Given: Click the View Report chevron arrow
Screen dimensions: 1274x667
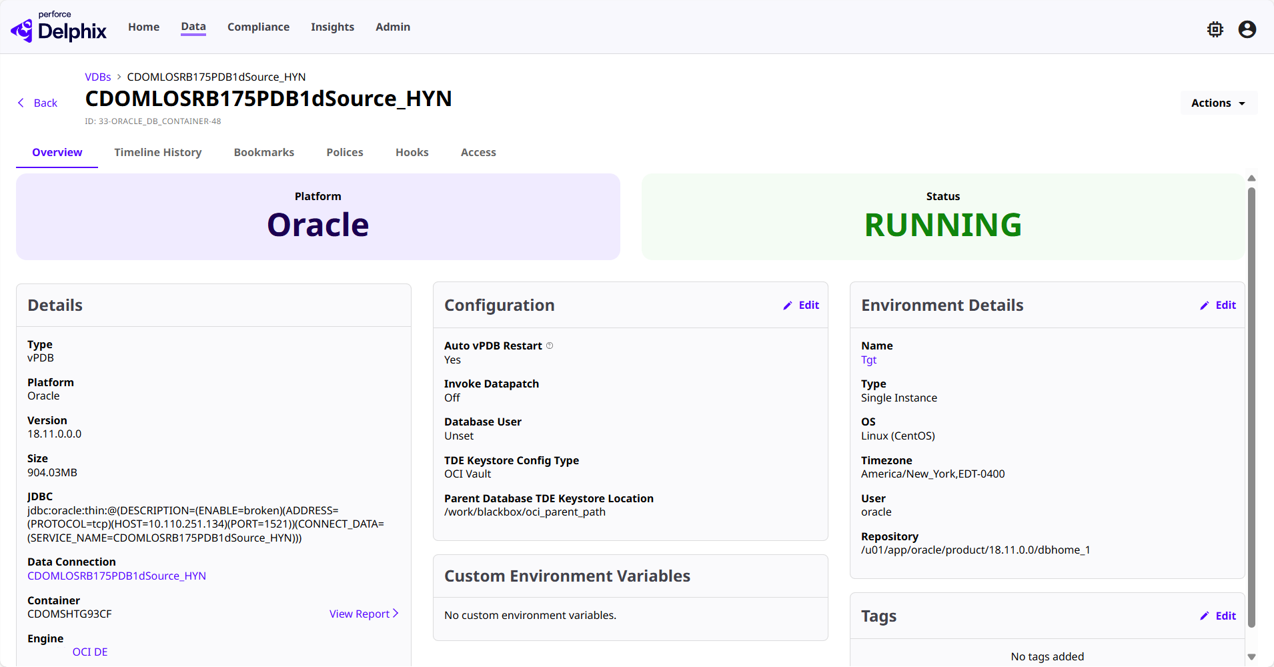Looking at the screenshot, I should coord(396,613).
